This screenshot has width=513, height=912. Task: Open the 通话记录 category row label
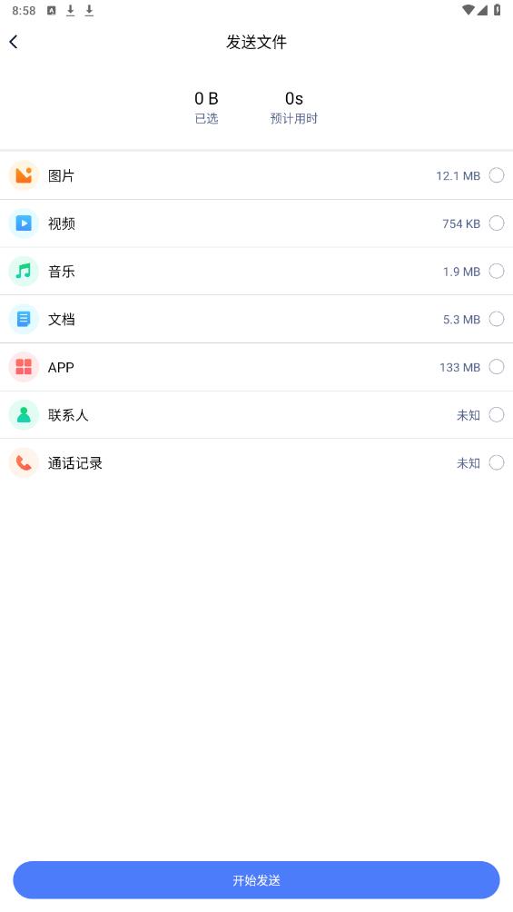(75, 463)
